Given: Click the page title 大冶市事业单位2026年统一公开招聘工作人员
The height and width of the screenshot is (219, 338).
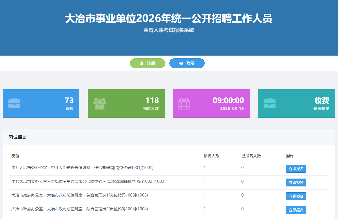Looking at the screenshot, I should [169, 19].
